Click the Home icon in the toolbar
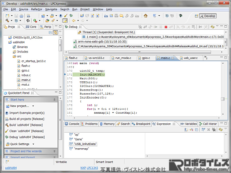Viewport: 231px width, 173px height. pyautogui.click(x=146, y=16)
